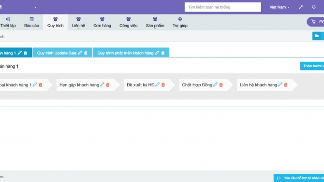Open the Việt Nam language dropdown
The height and width of the screenshot is (182, 324).
[x=280, y=7]
